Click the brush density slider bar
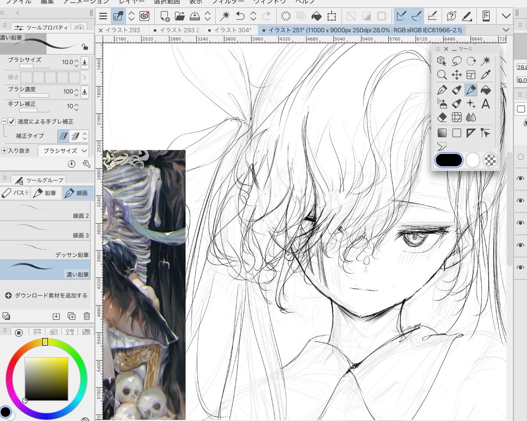Viewport: 527px width, 421px height. point(34,95)
